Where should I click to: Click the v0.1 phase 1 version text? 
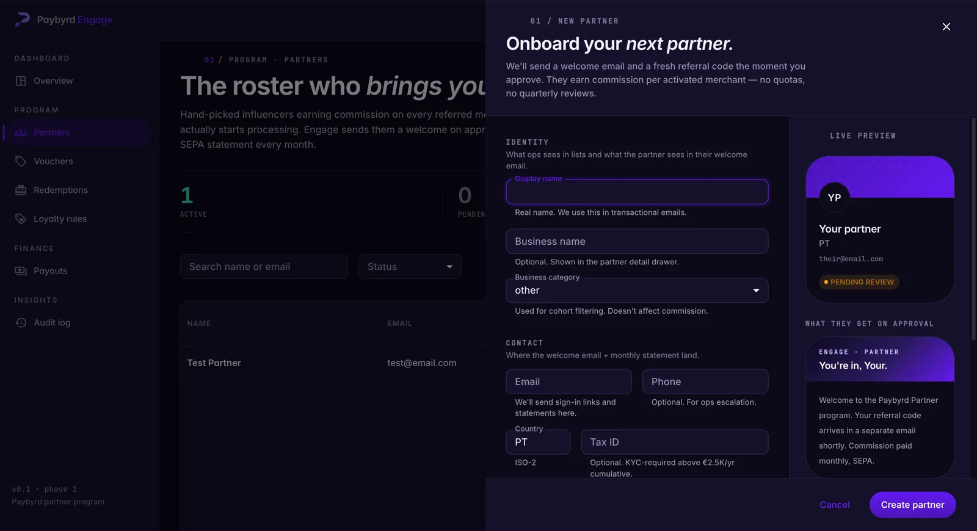pyautogui.click(x=45, y=489)
